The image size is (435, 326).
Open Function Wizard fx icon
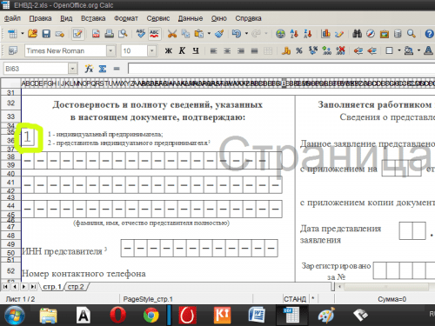click(89, 69)
